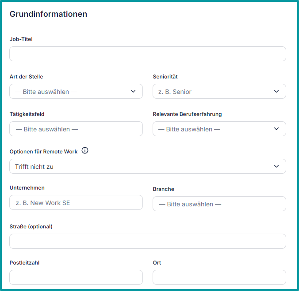This screenshot has width=299, height=291.
Task: Open the Seniorität dropdown
Action: point(219,91)
